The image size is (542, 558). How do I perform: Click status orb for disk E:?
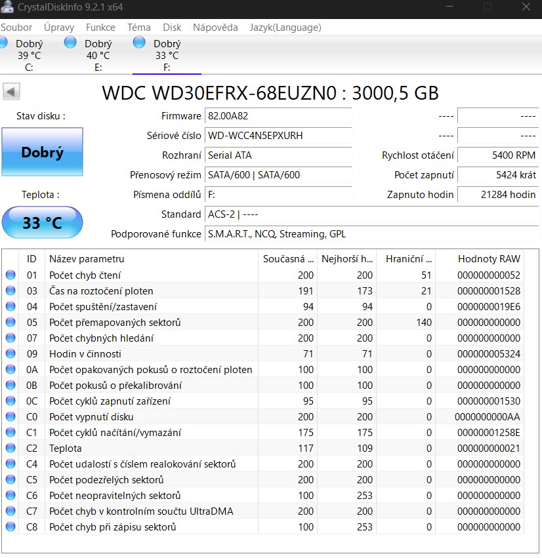coord(70,43)
